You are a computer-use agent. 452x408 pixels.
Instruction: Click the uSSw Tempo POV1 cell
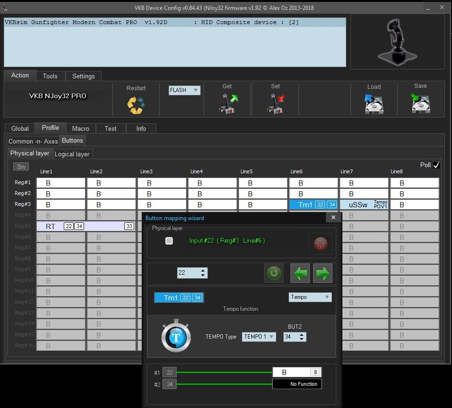[364, 204]
